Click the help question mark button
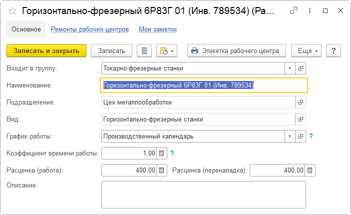Viewport: 351px width, 215px height. pos(333,50)
